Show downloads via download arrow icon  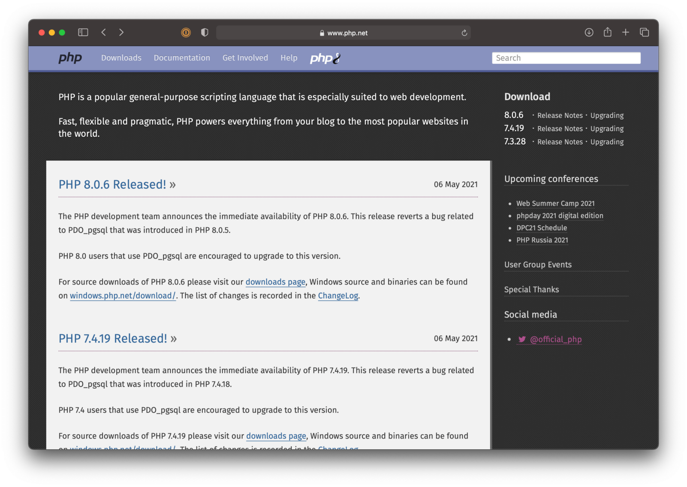(589, 33)
